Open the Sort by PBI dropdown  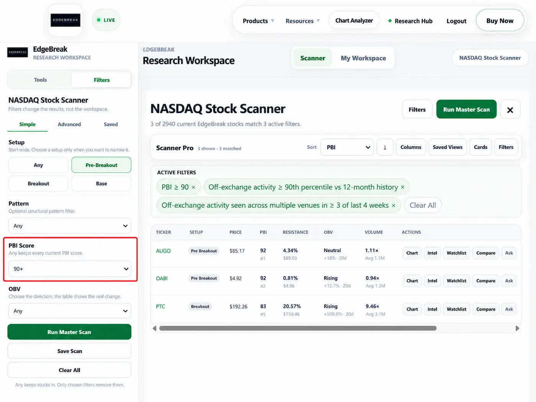(x=347, y=147)
